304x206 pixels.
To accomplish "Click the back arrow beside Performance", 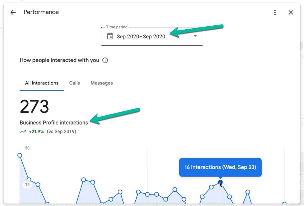I will (x=13, y=12).
